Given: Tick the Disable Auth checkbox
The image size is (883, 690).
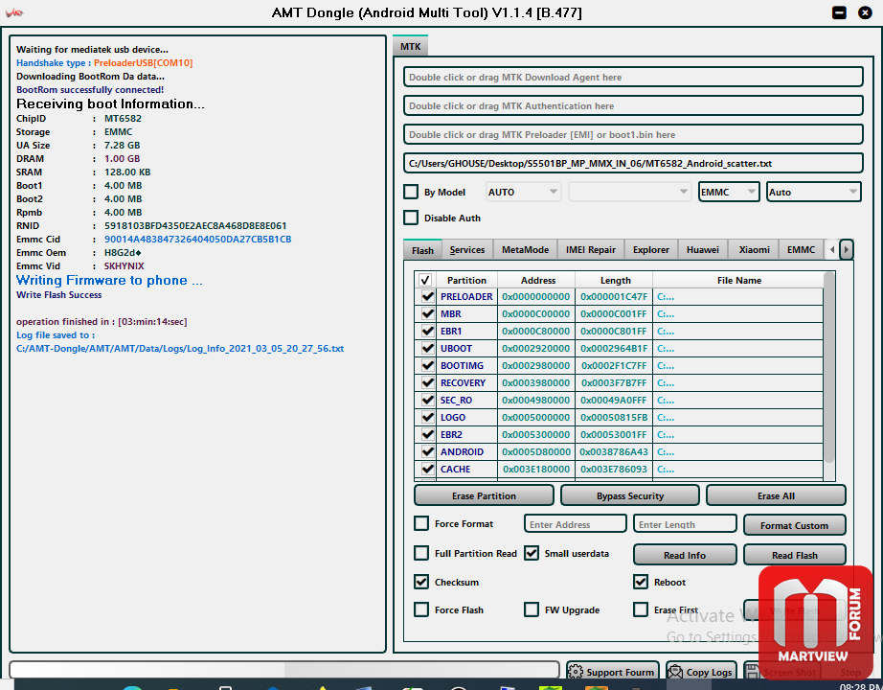Looking at the screenshot, I should [411, 218].
